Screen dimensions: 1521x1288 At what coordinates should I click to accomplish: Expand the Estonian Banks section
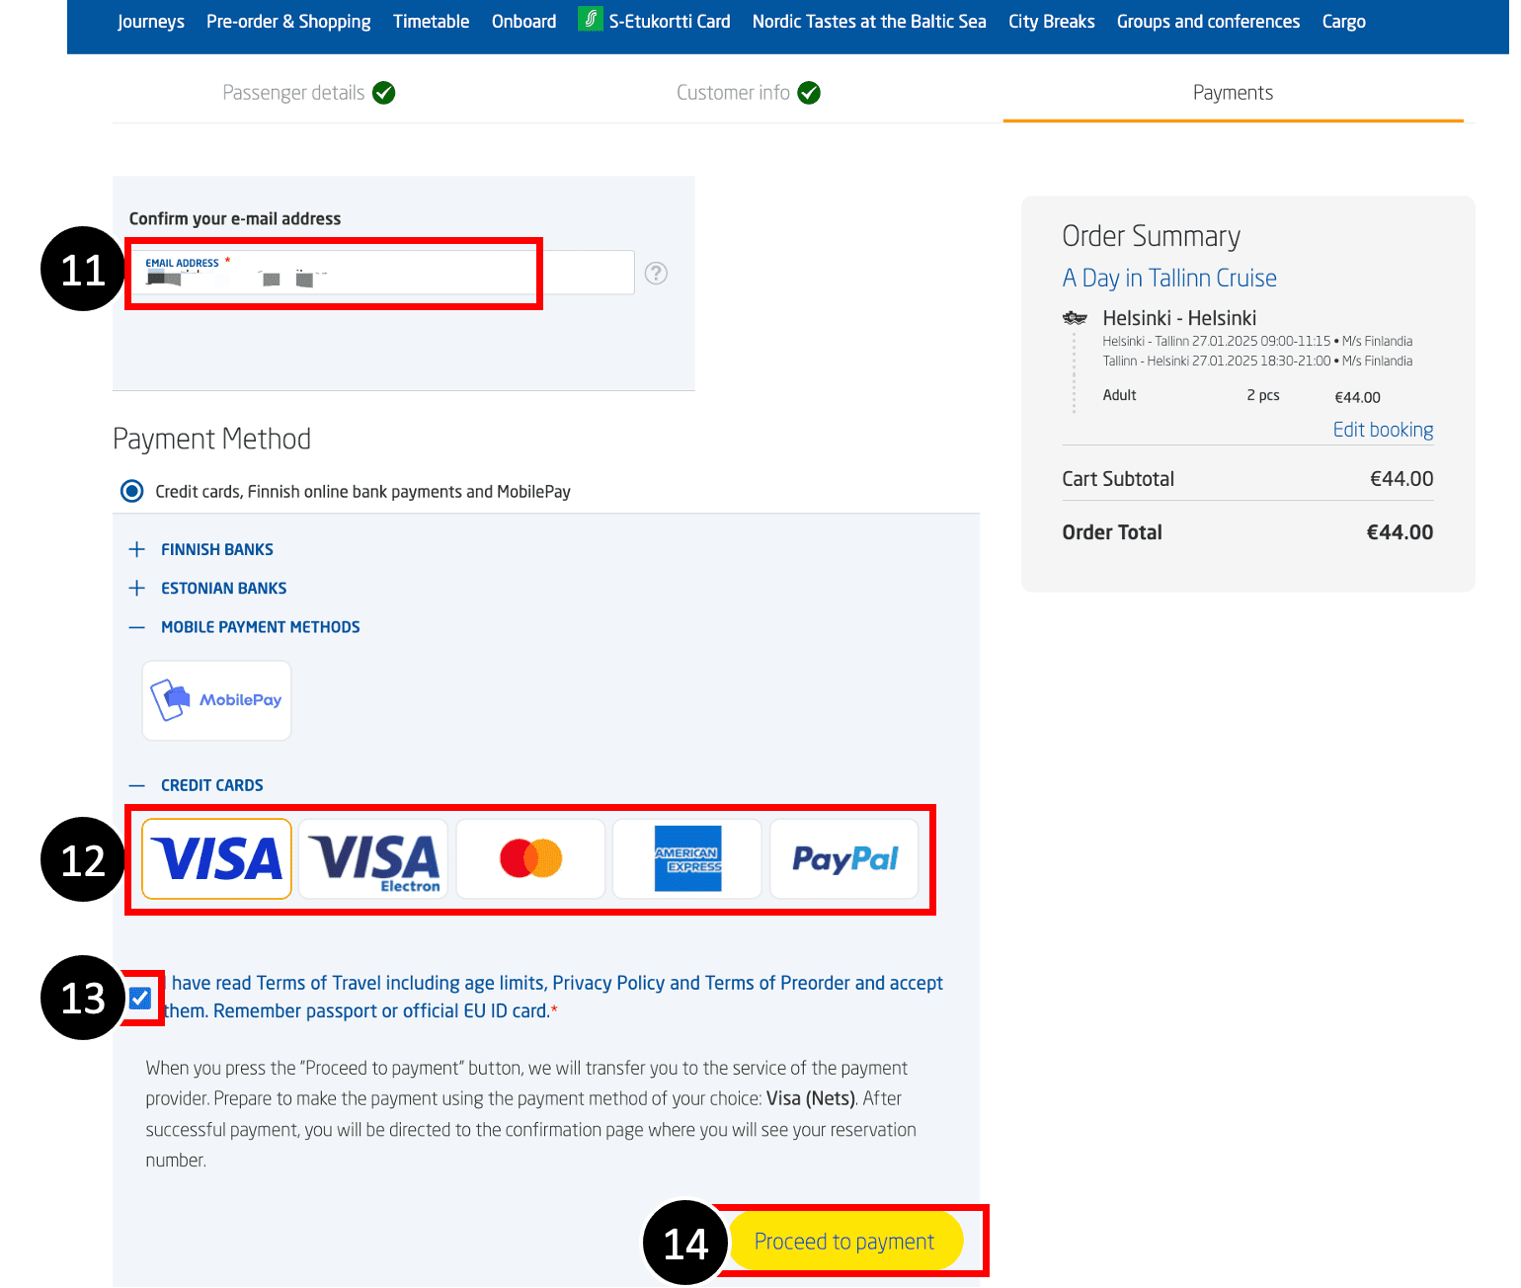pyautogui.click(x=207, y=588)
